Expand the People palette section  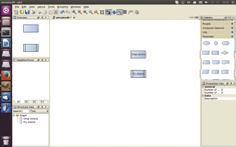click(218, 24)
